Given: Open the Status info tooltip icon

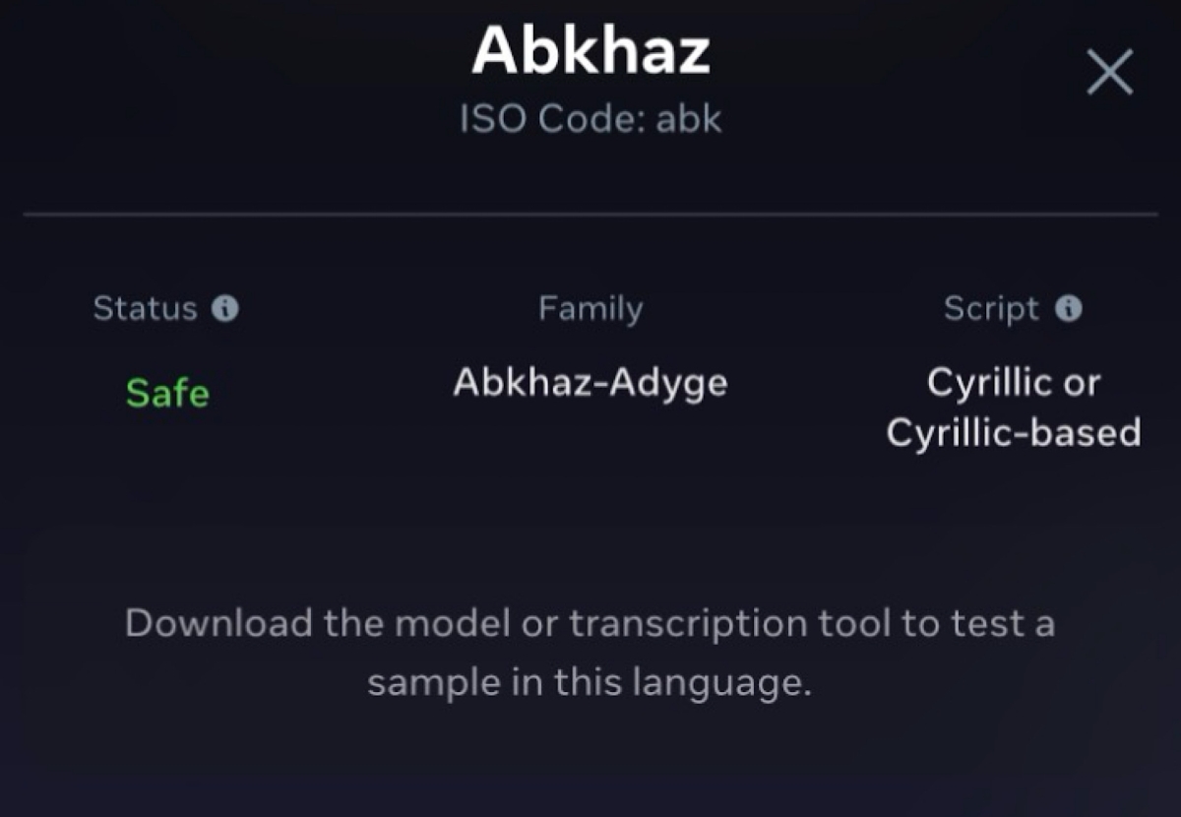Looking at the screenshot, I should pyautogui.click(x=225, y=309).
